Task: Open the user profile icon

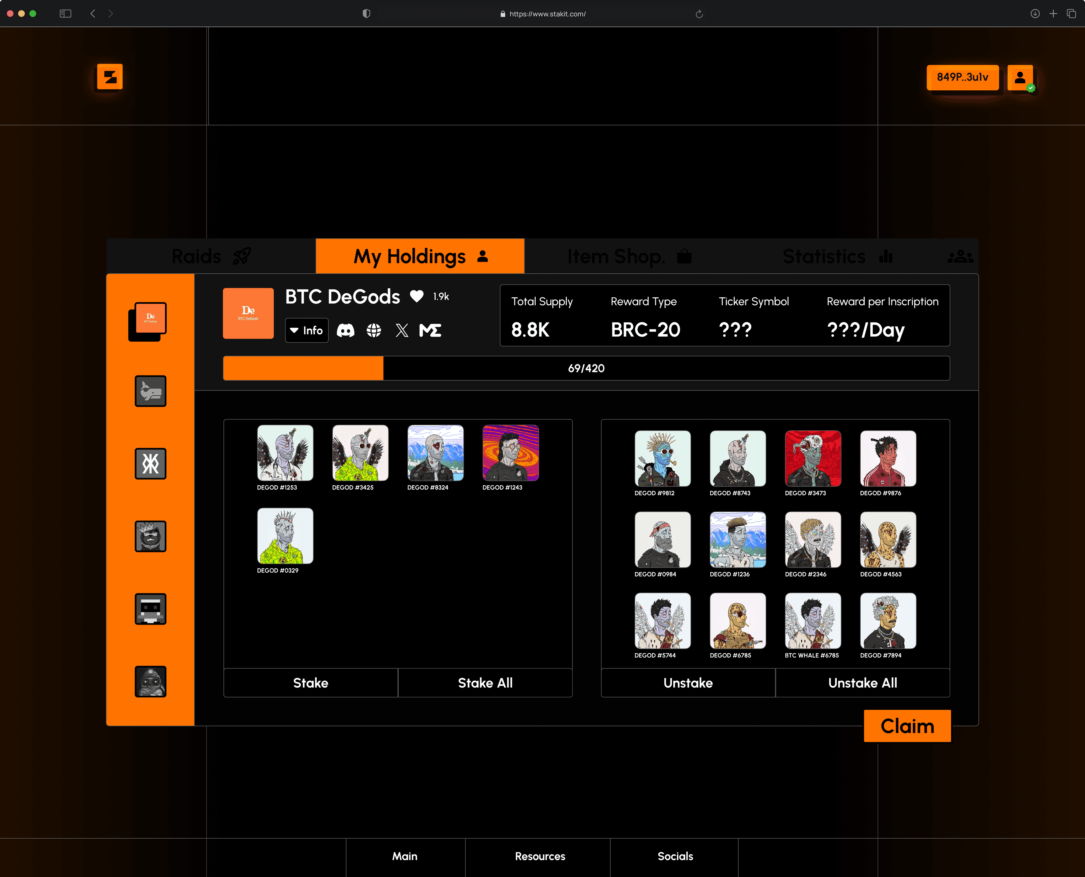Action: click(1020, 77)
